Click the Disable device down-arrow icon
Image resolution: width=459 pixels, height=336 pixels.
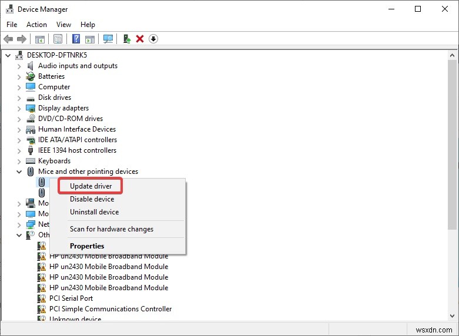coord(153,39)
